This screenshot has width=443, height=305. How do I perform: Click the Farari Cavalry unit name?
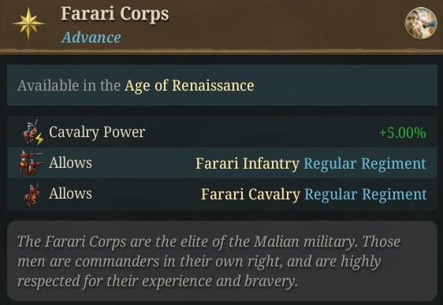click(251, 195)
